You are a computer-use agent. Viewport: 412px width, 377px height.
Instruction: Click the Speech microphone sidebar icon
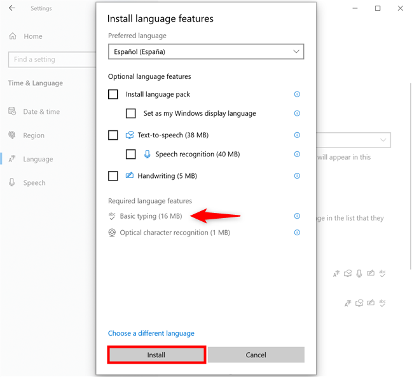(12, 182)
